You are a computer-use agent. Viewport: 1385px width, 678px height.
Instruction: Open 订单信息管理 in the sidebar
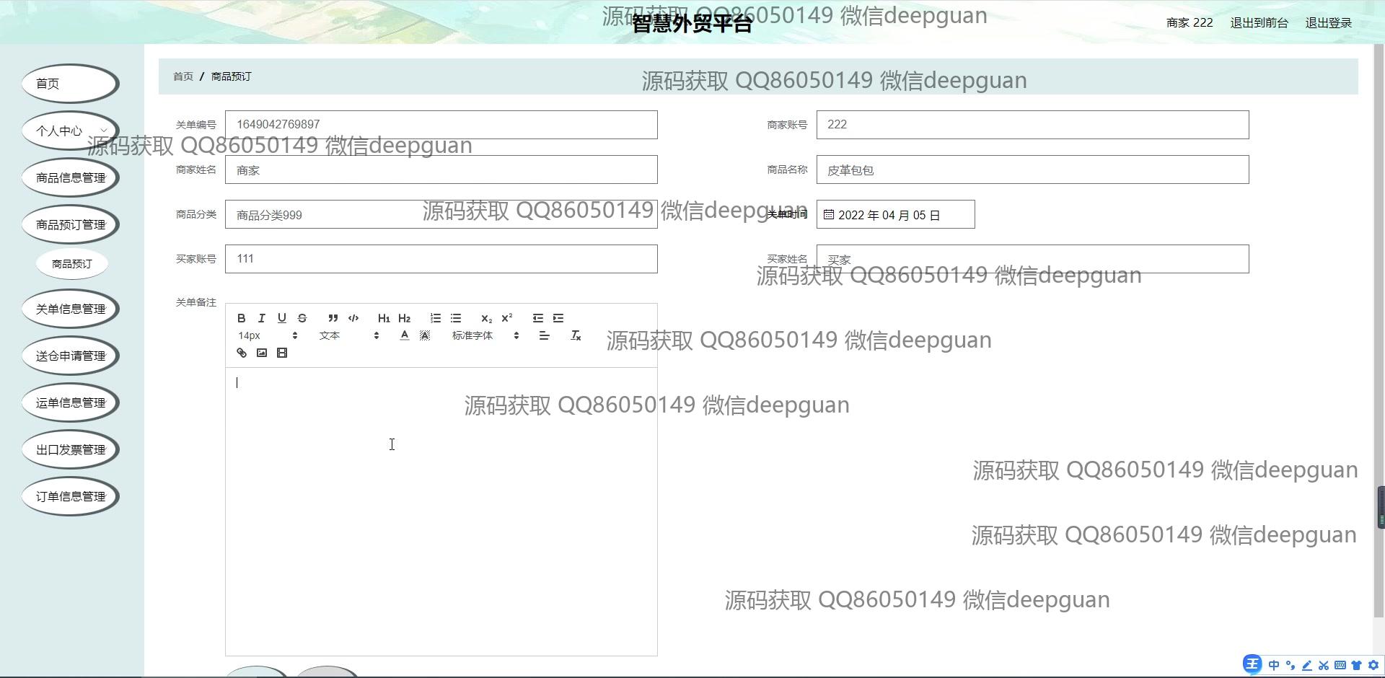pyautogui.click(x=70, y=496)
